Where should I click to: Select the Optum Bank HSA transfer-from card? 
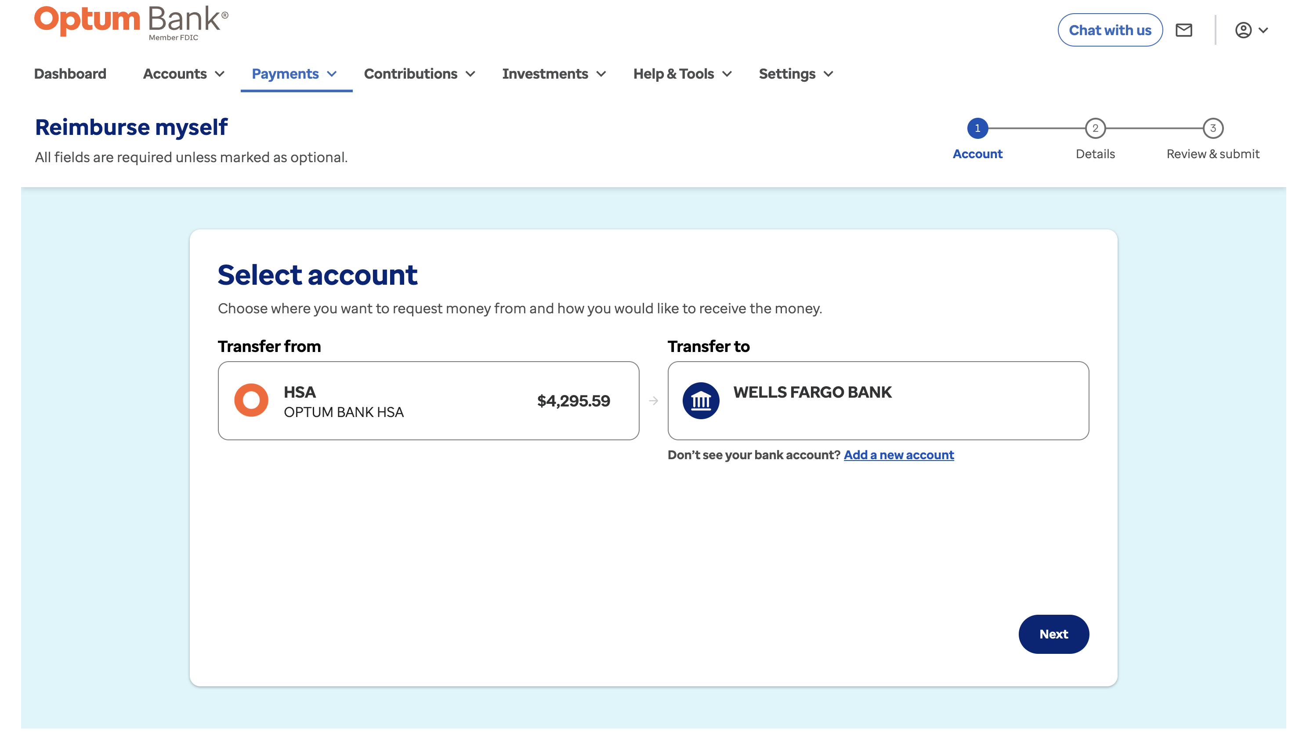[428, 401]
